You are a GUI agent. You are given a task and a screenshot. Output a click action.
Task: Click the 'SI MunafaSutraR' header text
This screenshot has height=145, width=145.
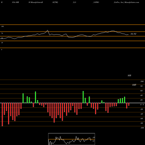36,2
